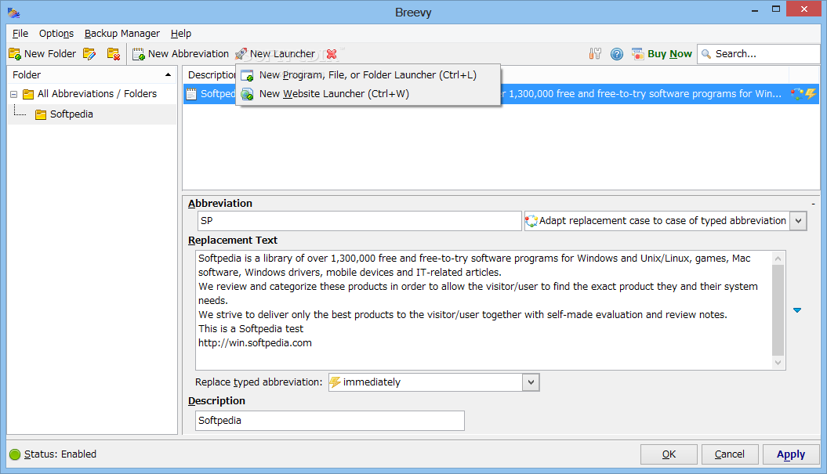The width and height of the screenshot is (827, 474).
Task: Click the blue triangle insert-macro arrow
Action: point(797,310)
